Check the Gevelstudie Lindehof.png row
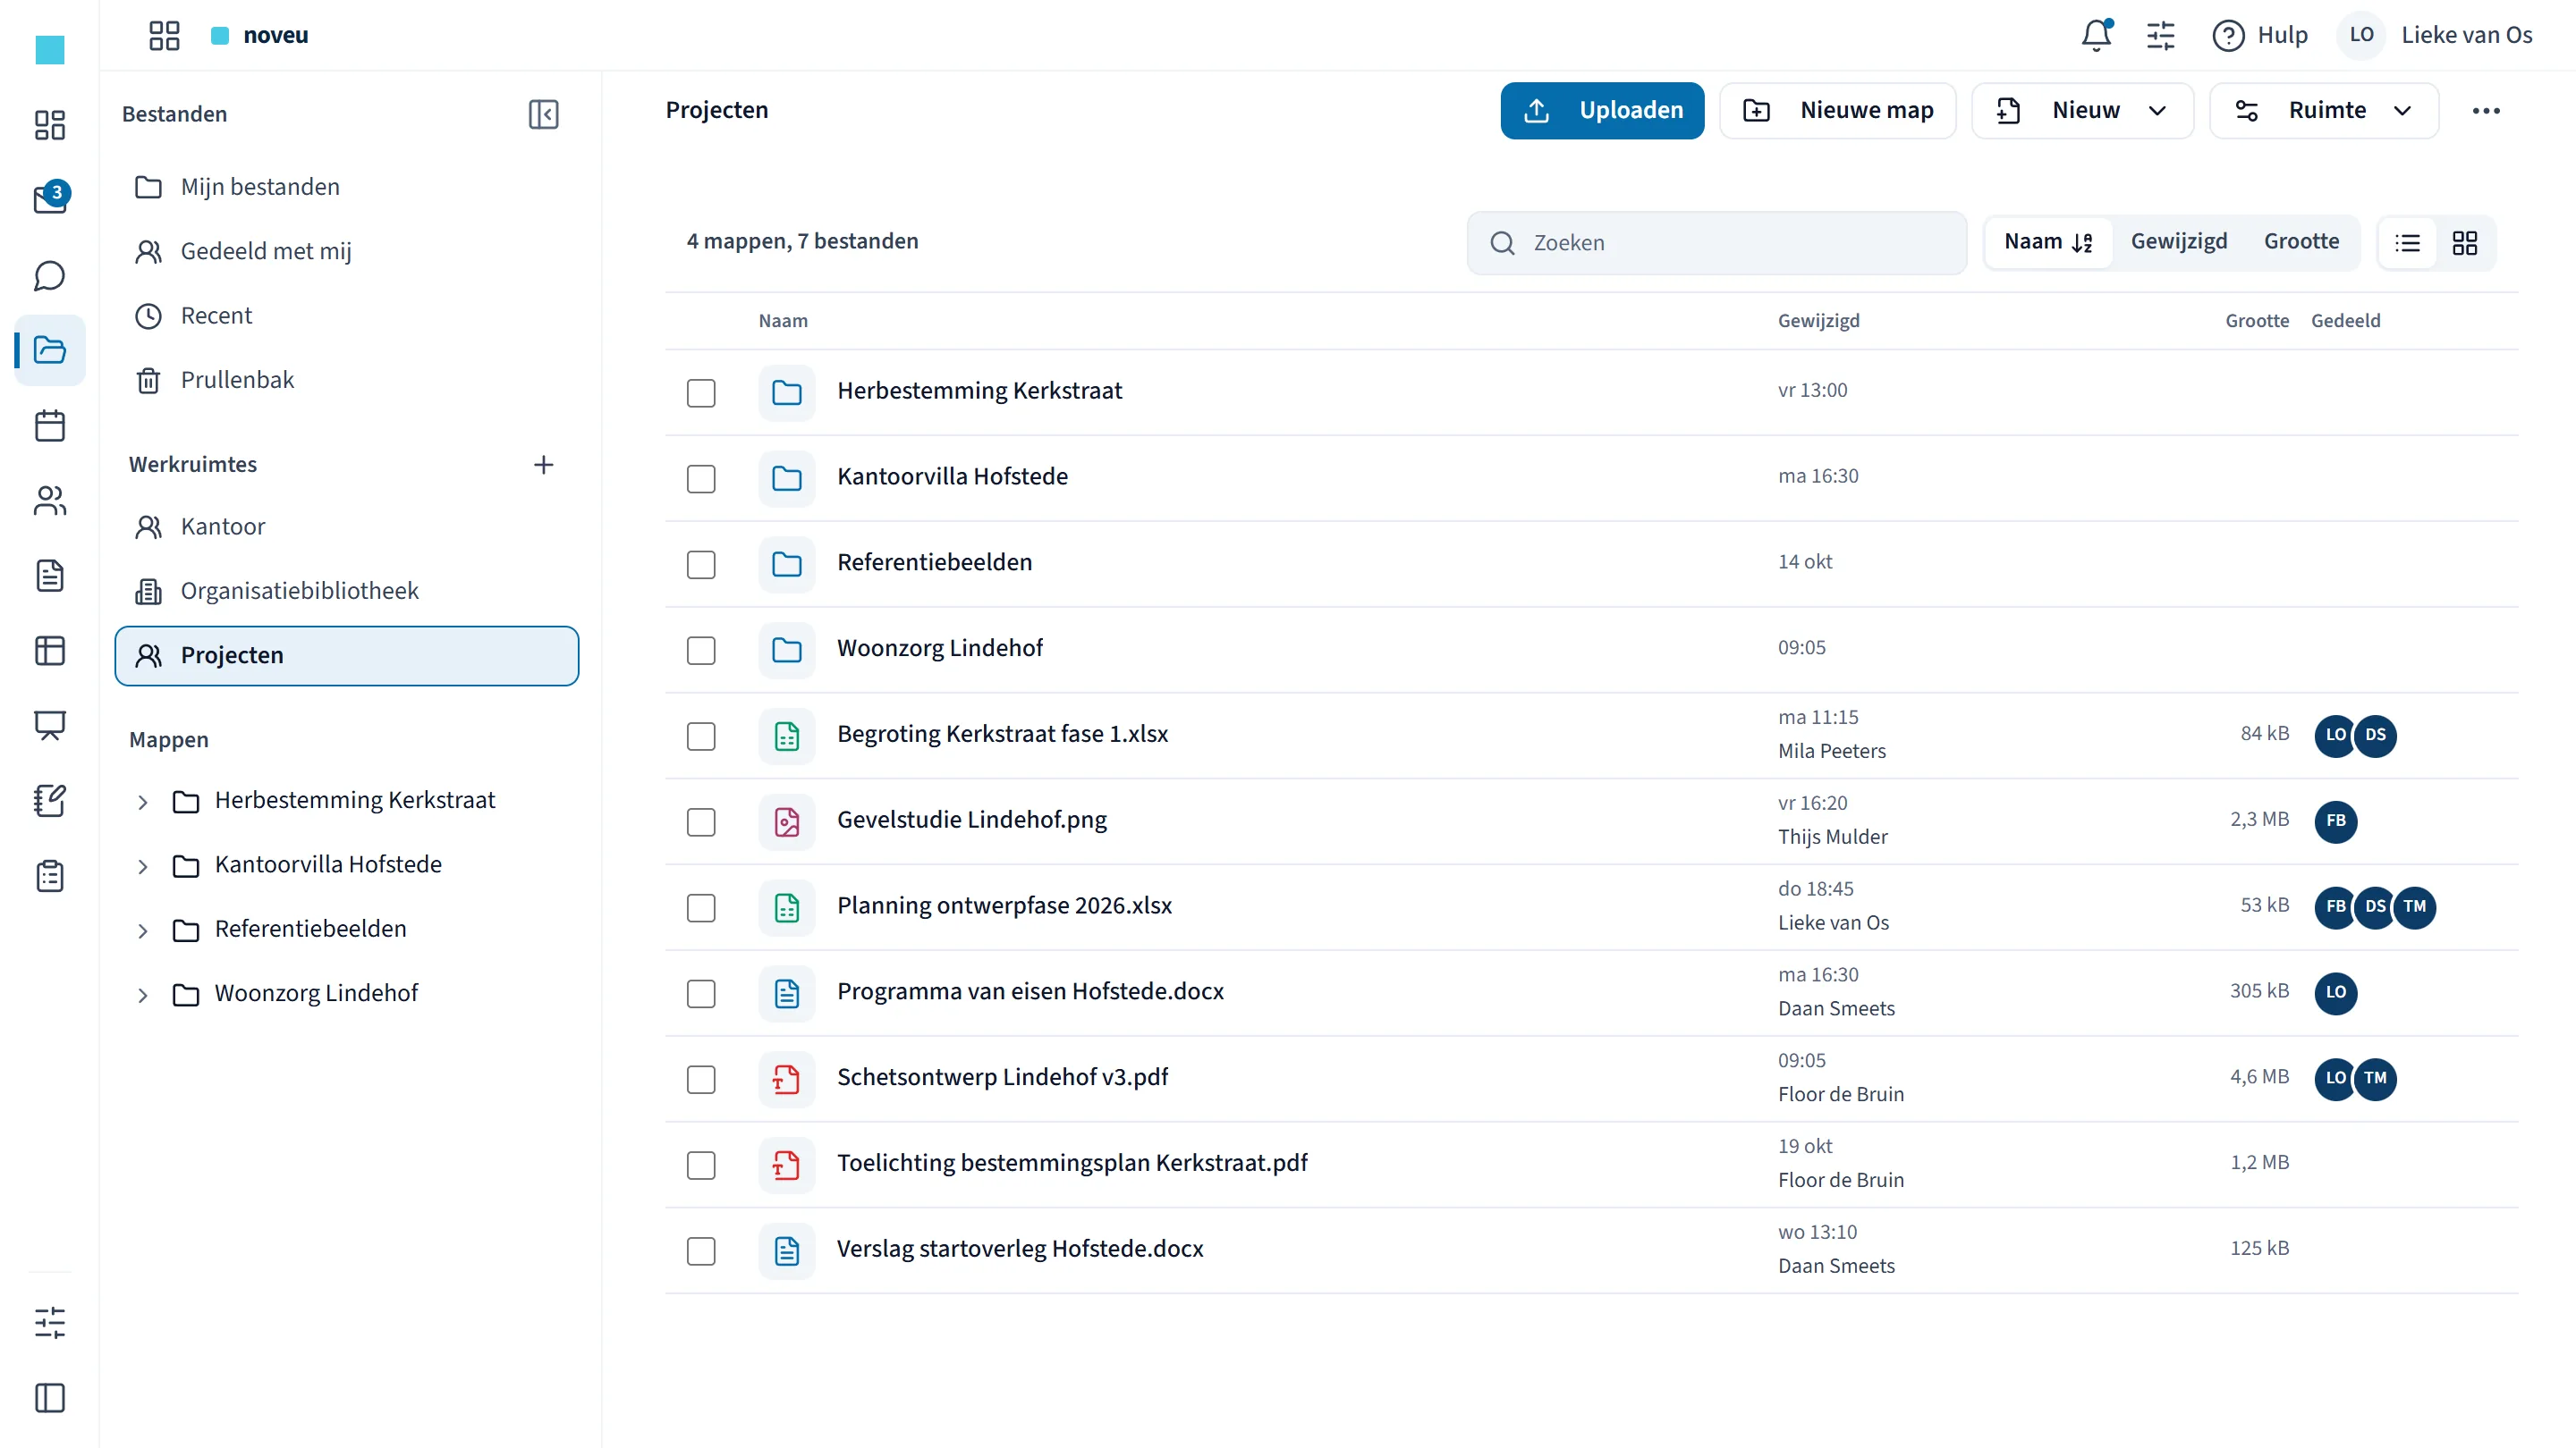This screenshot has width=2576, height=1448. (701, 821)
